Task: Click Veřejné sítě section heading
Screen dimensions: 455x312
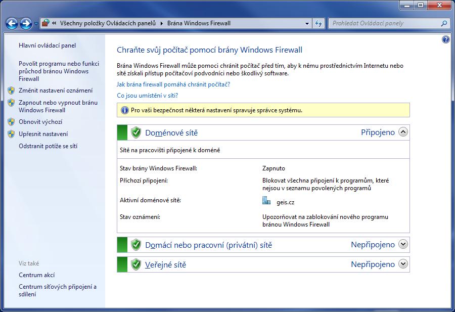Action: 165,265
